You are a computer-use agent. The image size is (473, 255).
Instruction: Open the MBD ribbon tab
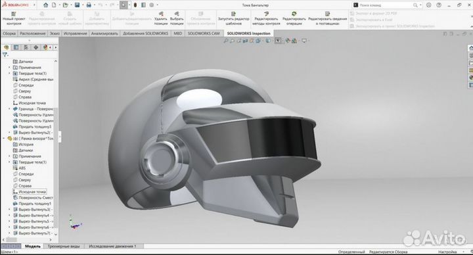(177, 34)
